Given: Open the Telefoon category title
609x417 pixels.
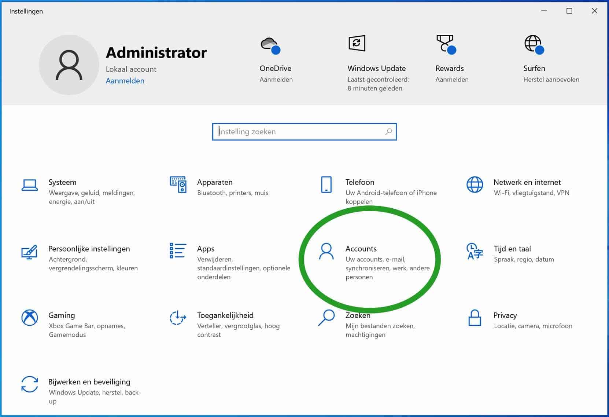Looking at the screenshot, I should click(x=360, y=182).
